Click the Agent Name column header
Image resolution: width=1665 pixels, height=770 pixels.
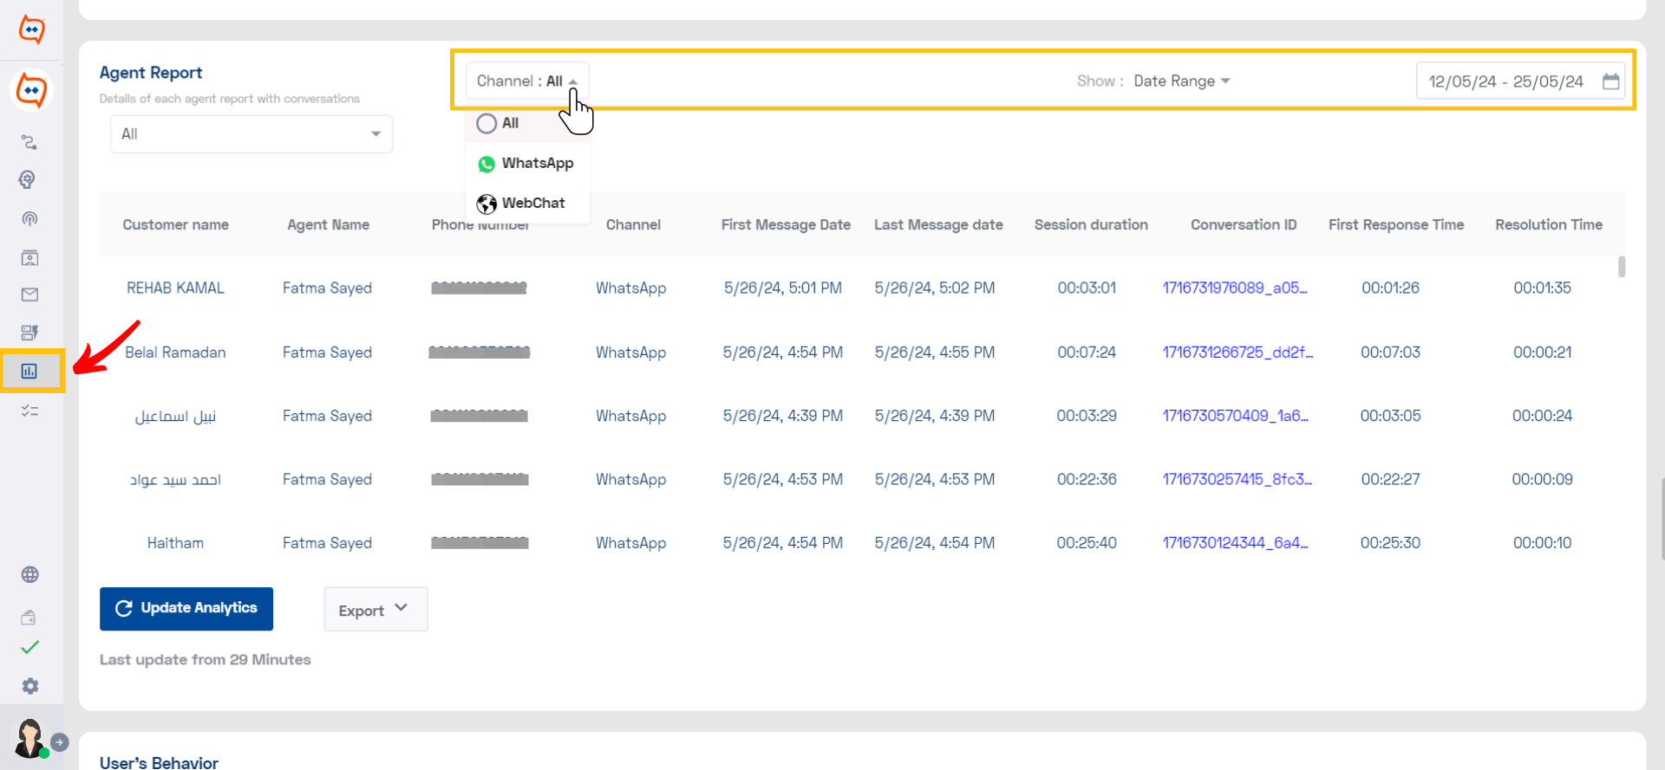(329, 224)
